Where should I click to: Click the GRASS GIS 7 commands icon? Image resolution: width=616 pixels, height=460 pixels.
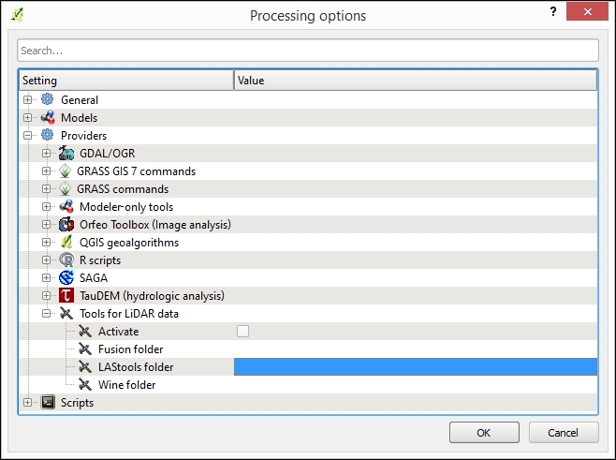pos(65,171)
